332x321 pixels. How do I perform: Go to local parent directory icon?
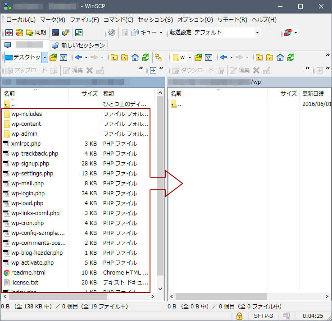114,57
